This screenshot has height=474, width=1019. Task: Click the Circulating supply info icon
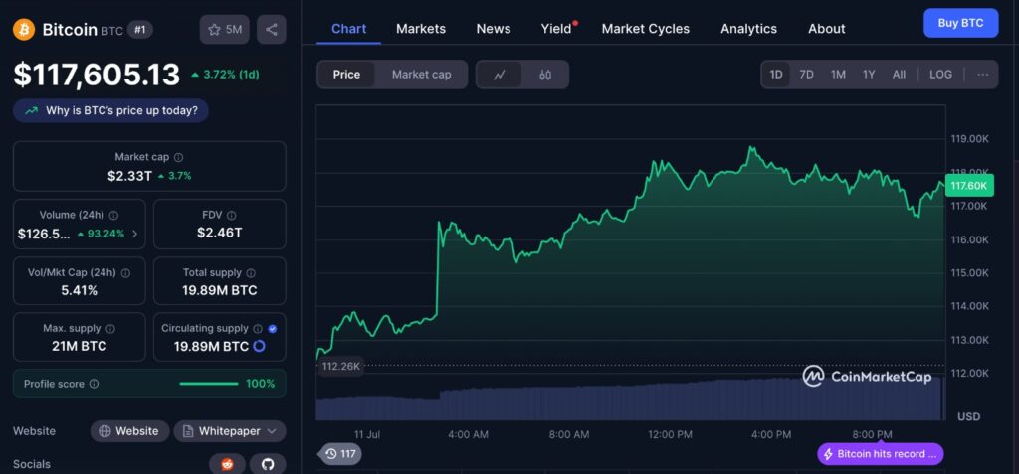coord(258,329)
